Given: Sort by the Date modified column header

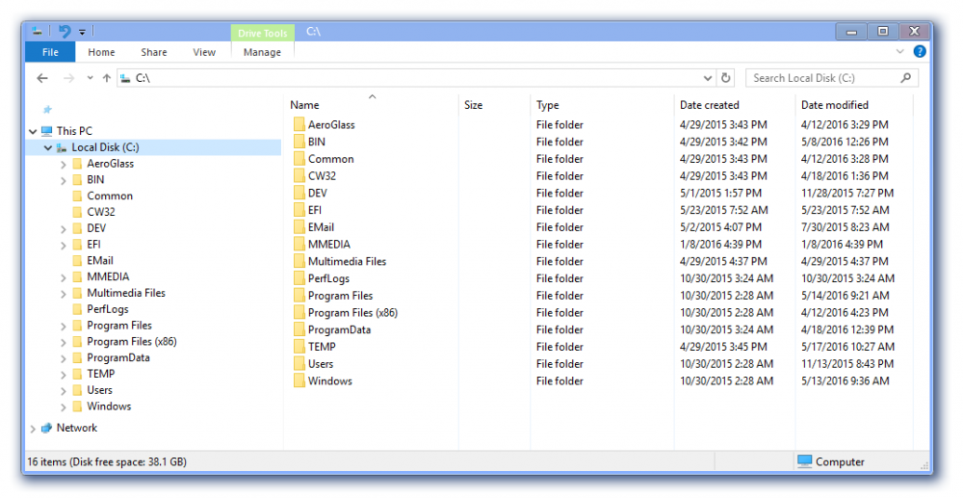Looking at the screenshot, I should 834,105.
